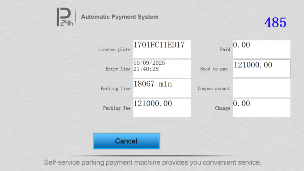Select the License plate field
Viewport: 304px width, 171px height.
tap(162, 49)
